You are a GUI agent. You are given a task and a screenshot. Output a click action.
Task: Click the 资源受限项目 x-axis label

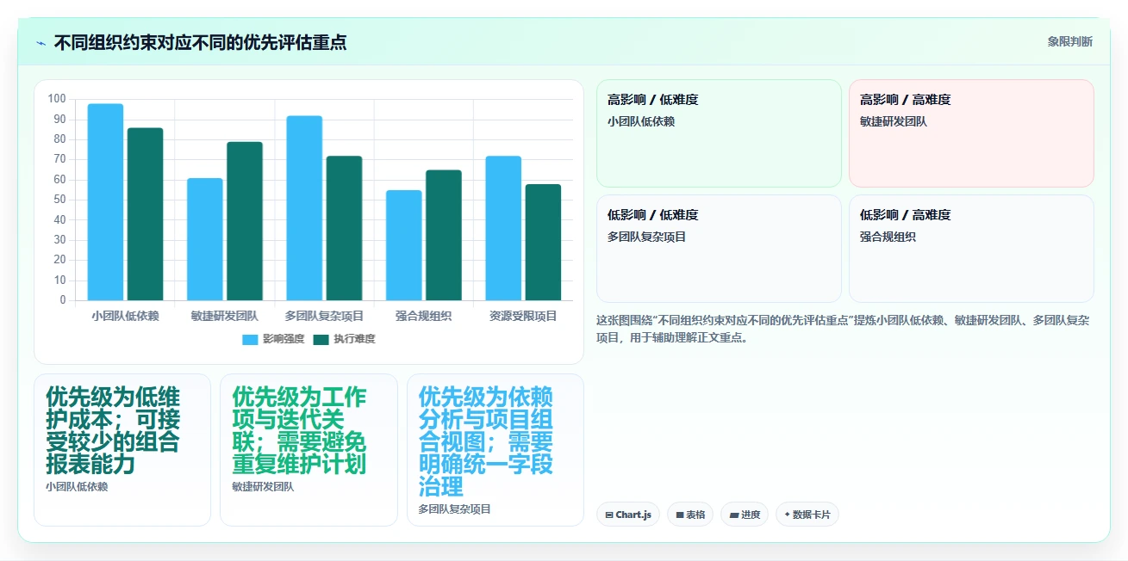(523, 316)
